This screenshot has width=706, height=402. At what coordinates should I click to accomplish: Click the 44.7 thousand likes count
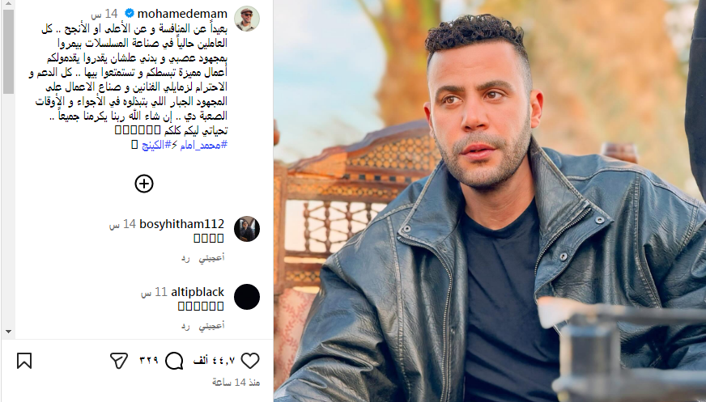point(215,361)
